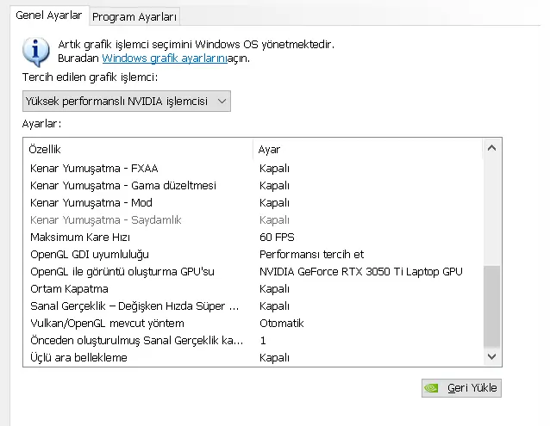The height and width of the screenshot is (426, 550).
Task: Switch to the Genel Ayarlar tab
Action: click(x=49, y=15)
